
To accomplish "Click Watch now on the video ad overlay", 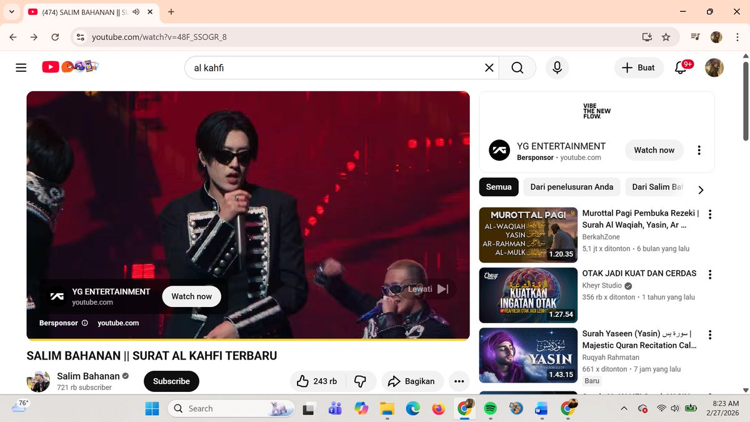I will click(191, 296).
